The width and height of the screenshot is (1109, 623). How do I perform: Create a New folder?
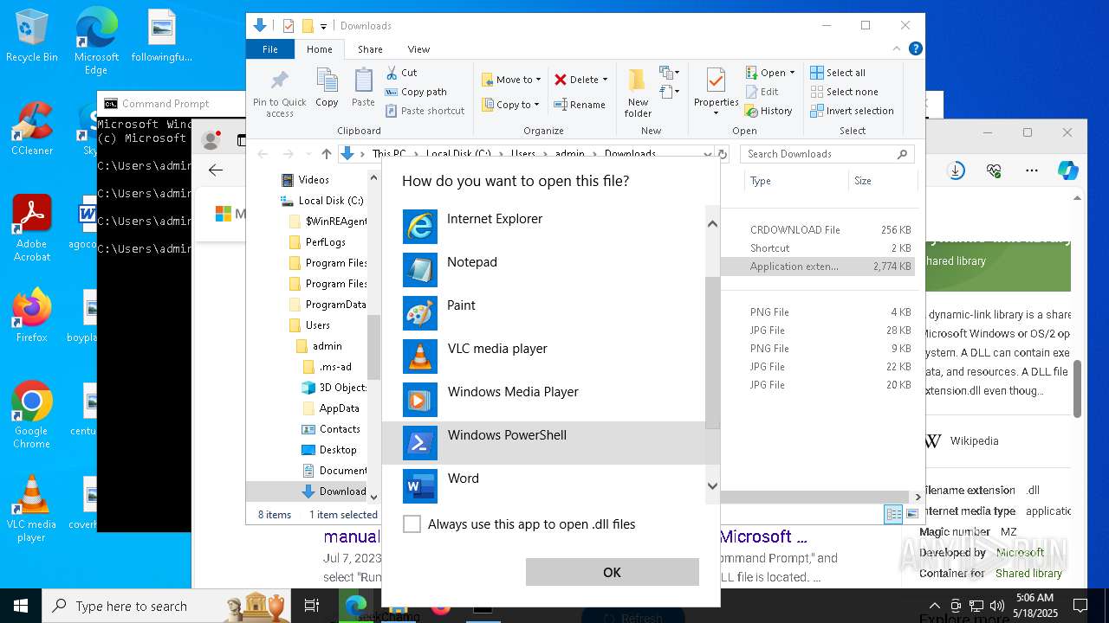[x=638, y=93]
